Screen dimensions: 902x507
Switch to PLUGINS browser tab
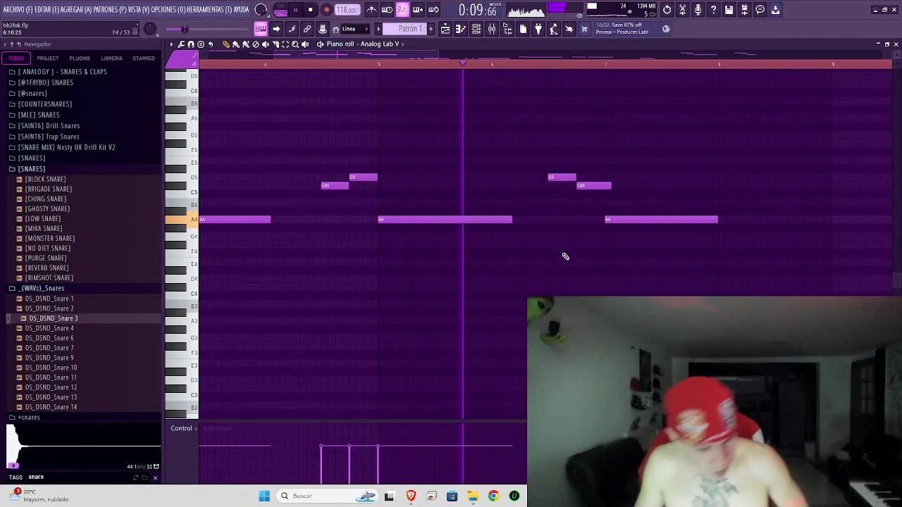click(x=79, y=58)
